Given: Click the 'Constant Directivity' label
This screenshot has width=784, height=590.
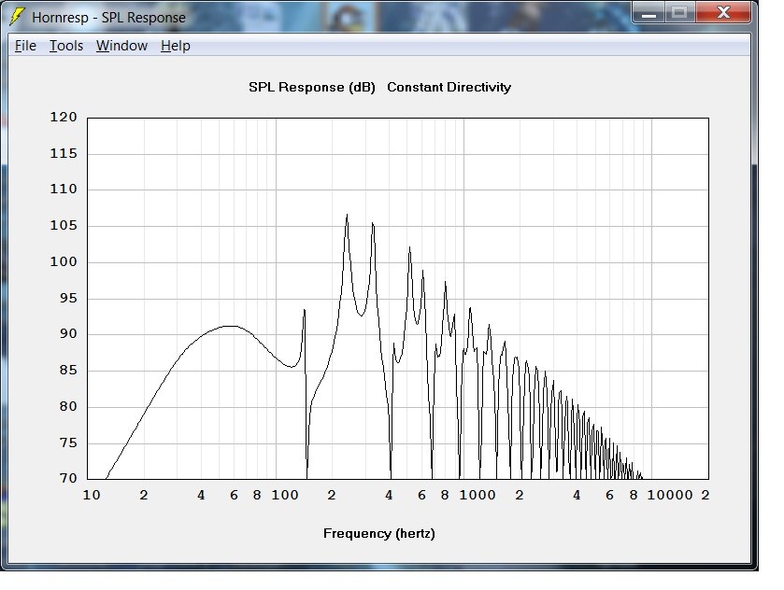Looking at the screenshot, I should pyautogui.click(x=449, y=88).
